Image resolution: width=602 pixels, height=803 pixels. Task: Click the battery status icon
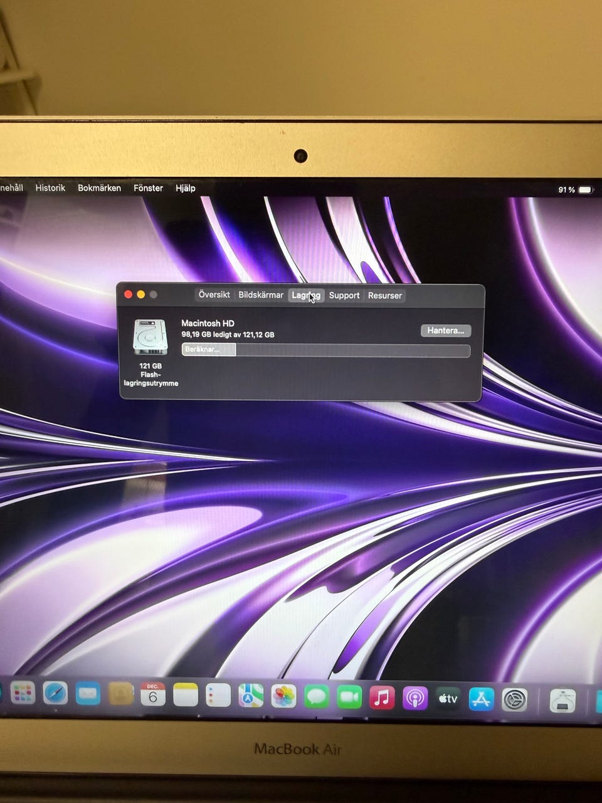pyautogui.click(x=584, y=189)
